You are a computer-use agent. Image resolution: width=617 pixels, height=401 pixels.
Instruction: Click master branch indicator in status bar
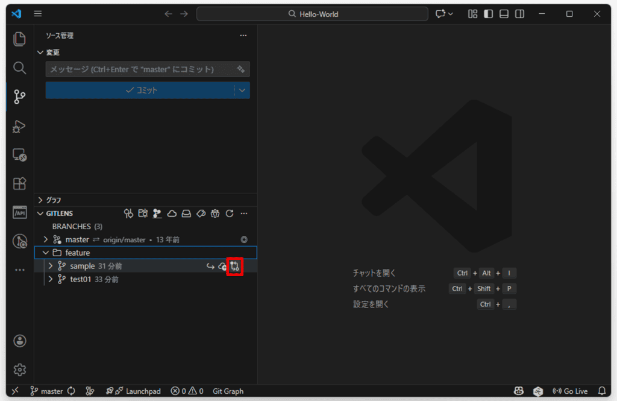(x=46, y=391)
